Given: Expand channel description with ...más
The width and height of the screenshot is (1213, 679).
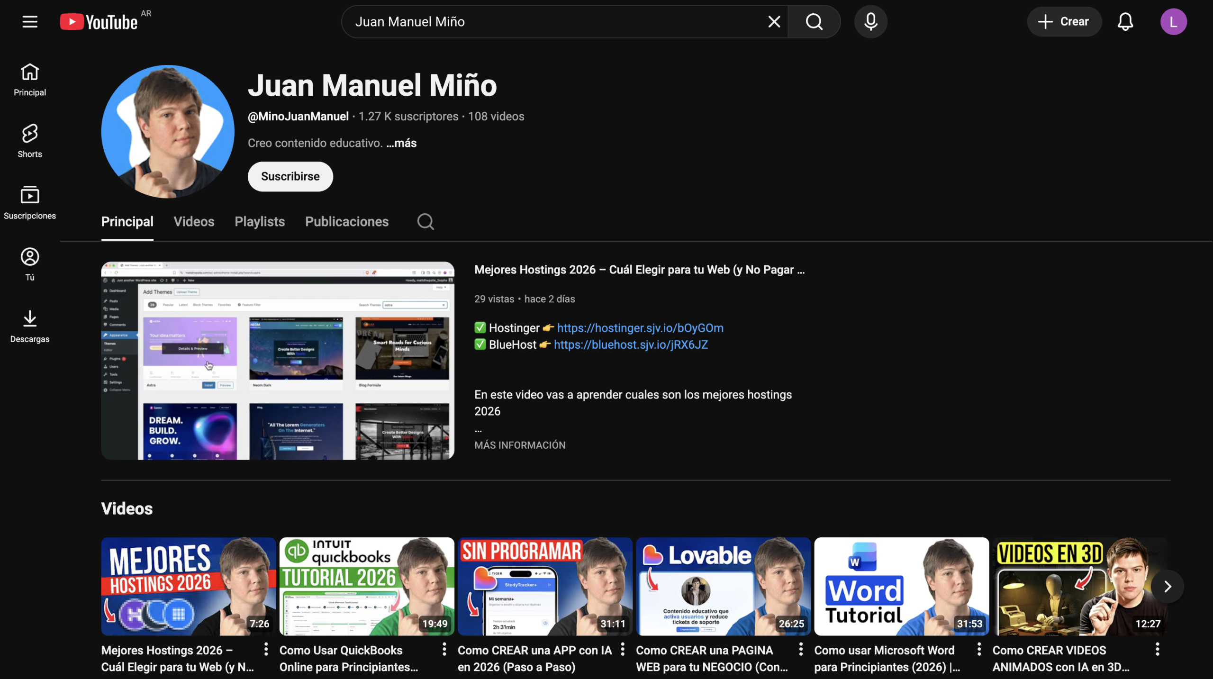Looking at the screenshot, I should [401, 143].
